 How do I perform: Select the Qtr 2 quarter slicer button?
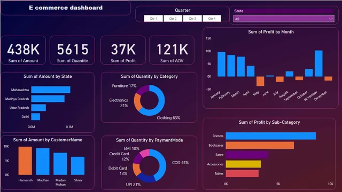point(173,19)
